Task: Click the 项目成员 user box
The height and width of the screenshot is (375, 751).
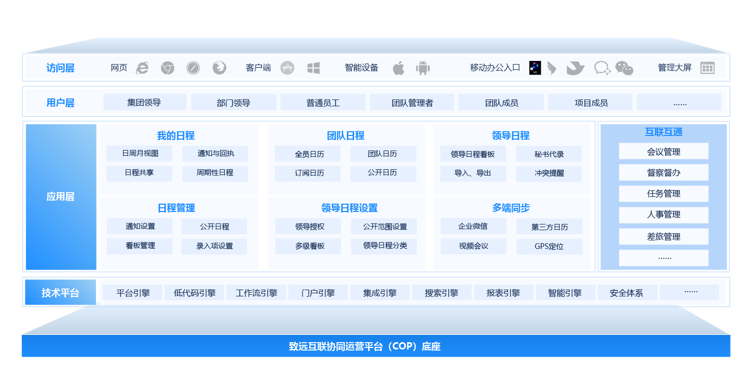Action: pyautogui.click(x=591, y=102)
